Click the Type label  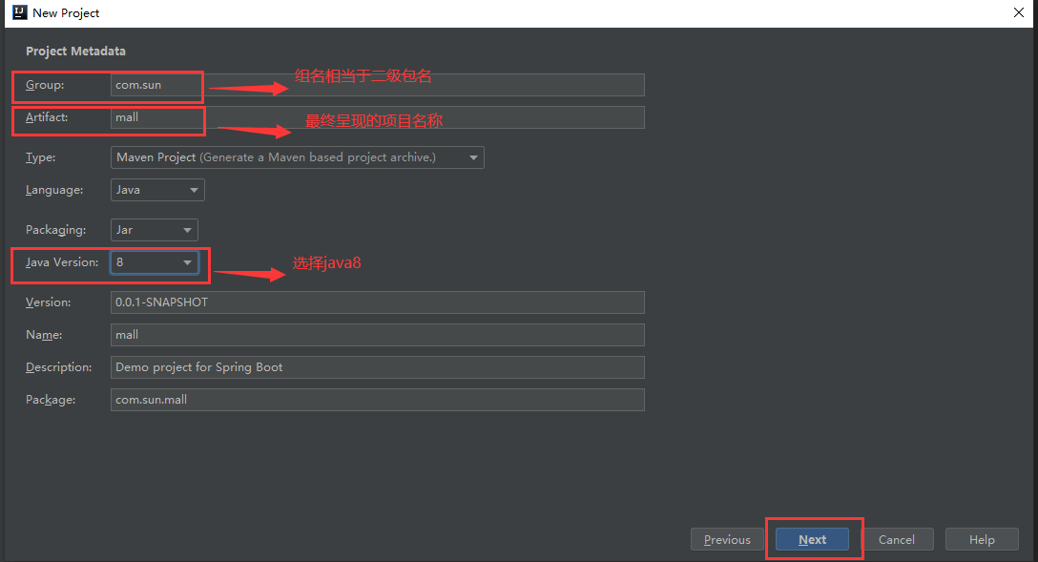click(x=41, y=157)
